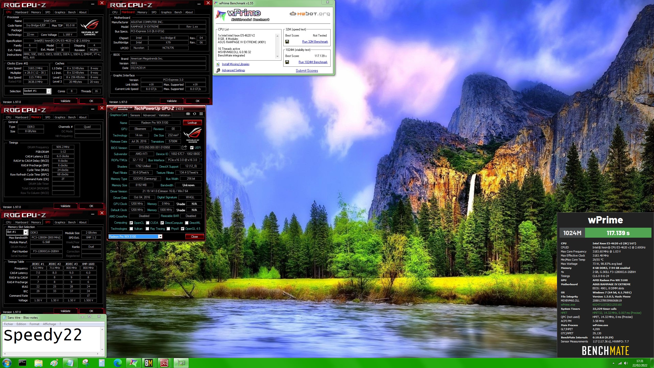This screenshot has height=368, width=654.
Task: Click Validate in CPU-Z window showing Memory Timings
Action: [65, 206]
